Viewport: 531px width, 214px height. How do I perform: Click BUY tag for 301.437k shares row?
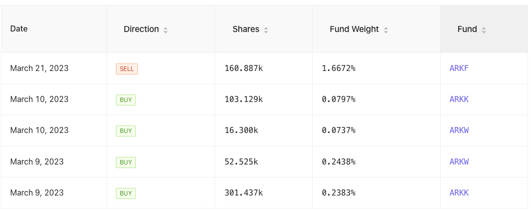(126, 193)
